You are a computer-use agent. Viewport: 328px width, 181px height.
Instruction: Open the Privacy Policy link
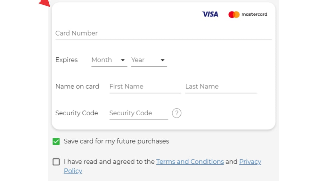click(x=250, y=161)
